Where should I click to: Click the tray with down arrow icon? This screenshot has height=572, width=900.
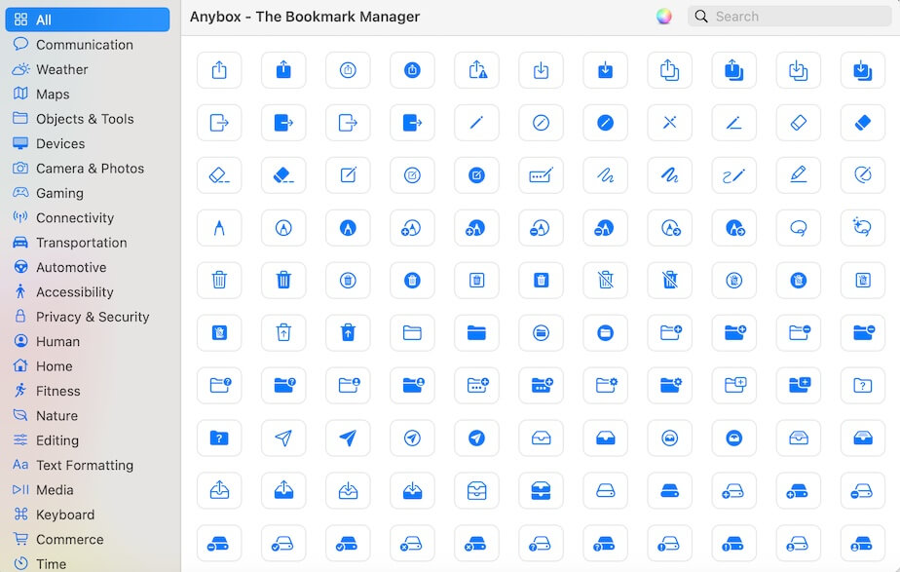click(x=348, y=490)
